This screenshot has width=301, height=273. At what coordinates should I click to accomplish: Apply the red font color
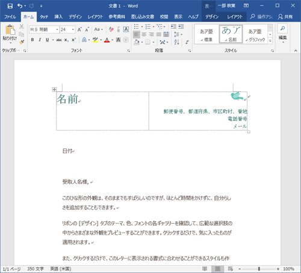(107, 40)
